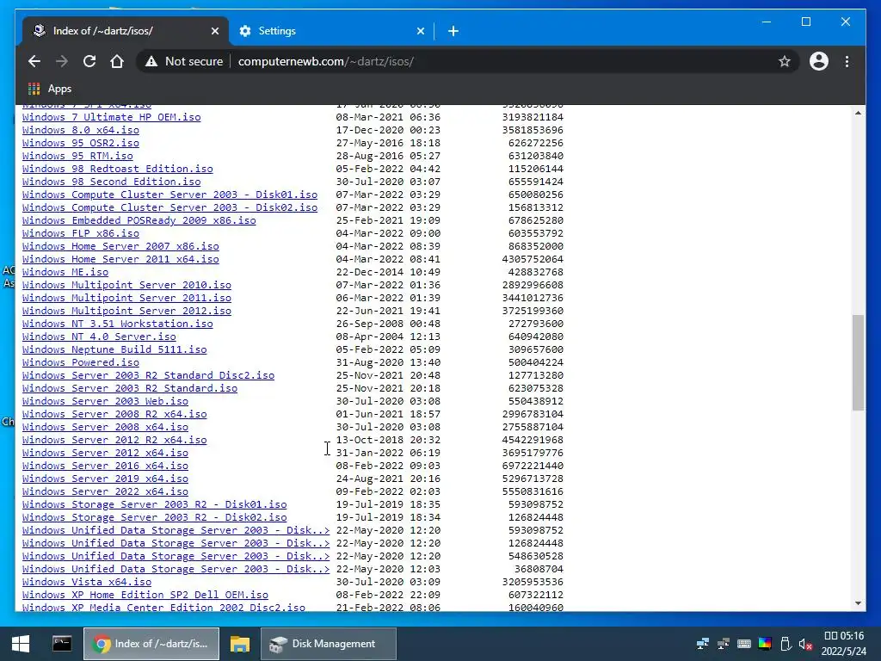Open the Windows Start menu
Image resolution: width=881 pixels, height=661 pixels.
[x=21, y=644]
